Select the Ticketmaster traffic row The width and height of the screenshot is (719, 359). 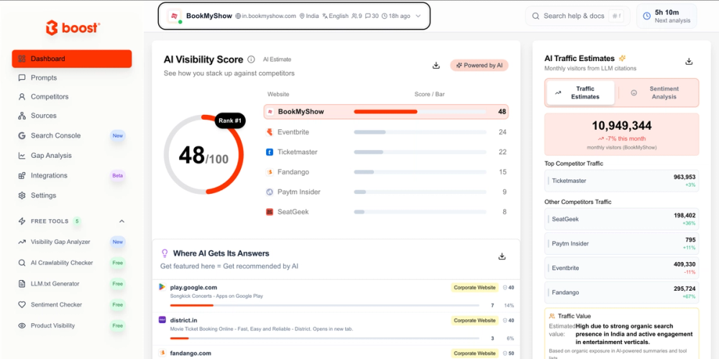point(622,180)
